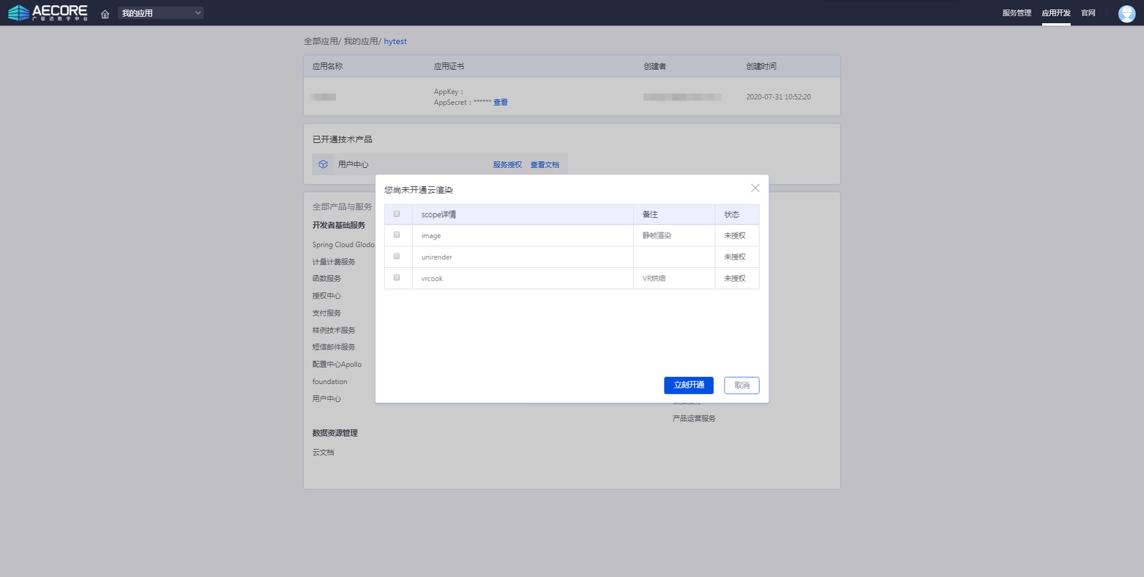This screenshot has height=577, width=1144.
Task: Click the hytest breadcrumb link
Action: (x=395, y=42)
